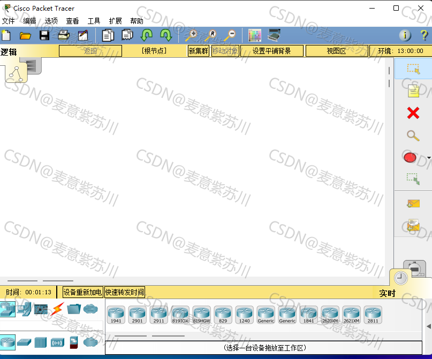Zoom in with plus magnifier

pyautogui.click(x=192, y=35)
